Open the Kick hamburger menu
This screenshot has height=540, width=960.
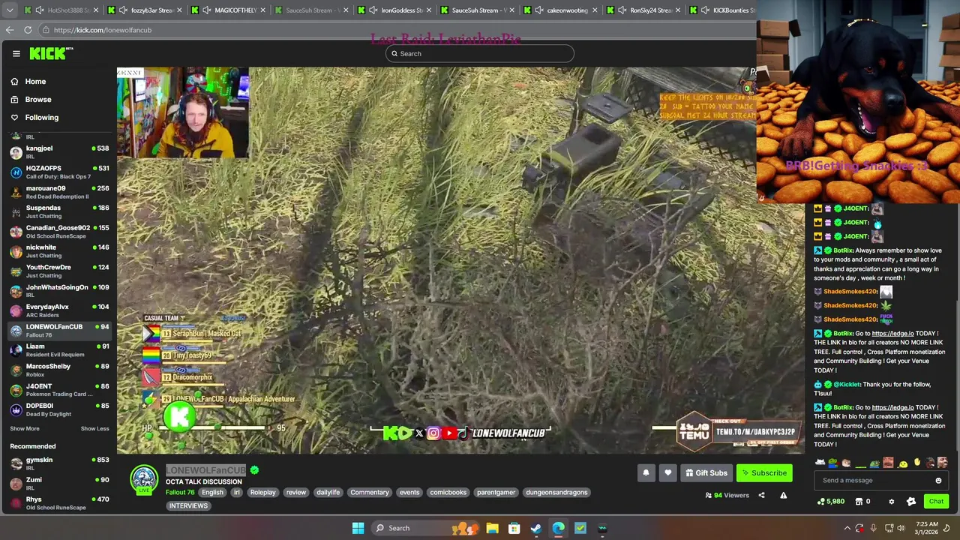tap(16, 53)
